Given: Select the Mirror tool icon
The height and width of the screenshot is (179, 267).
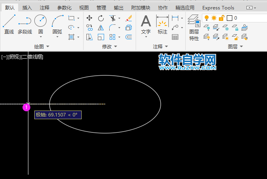Looking at the screenshot, I should click(101, 28).
